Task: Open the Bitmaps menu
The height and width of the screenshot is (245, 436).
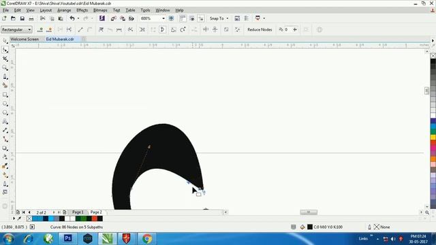Action: [x=100, y=10]
